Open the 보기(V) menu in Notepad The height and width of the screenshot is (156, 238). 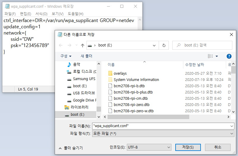click(58, 14)
